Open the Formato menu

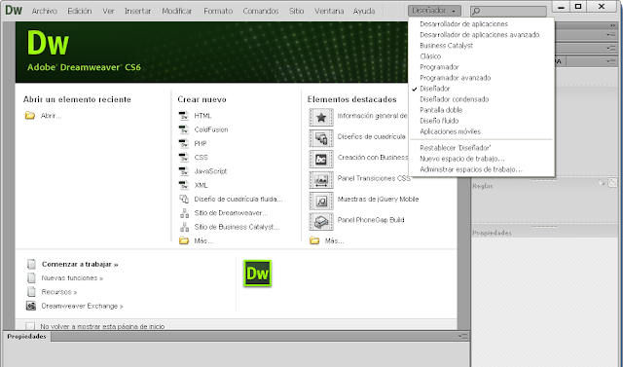[218, 11]
